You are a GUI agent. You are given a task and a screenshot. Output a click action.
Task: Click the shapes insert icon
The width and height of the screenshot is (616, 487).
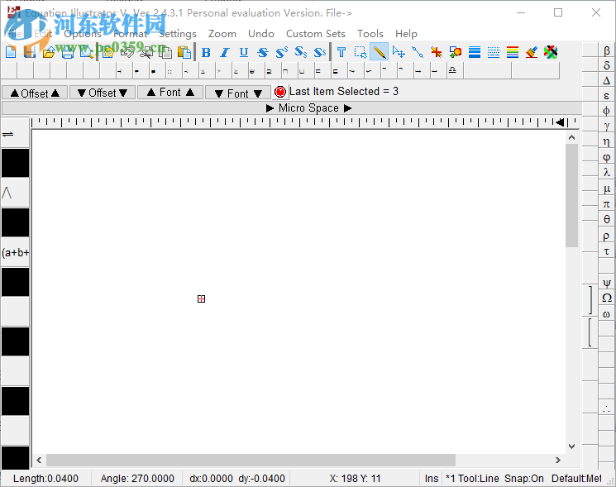pyautogui.click(x=456, y=52)
